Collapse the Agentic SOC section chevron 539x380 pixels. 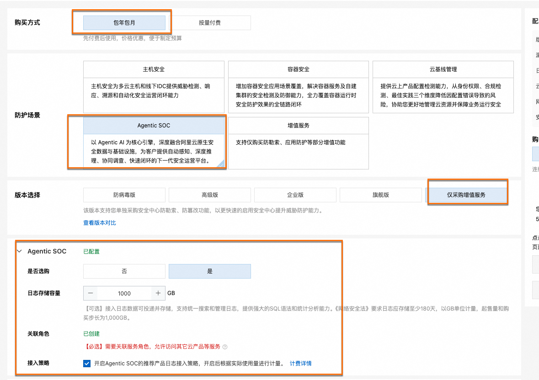click(x=20, y=251)
